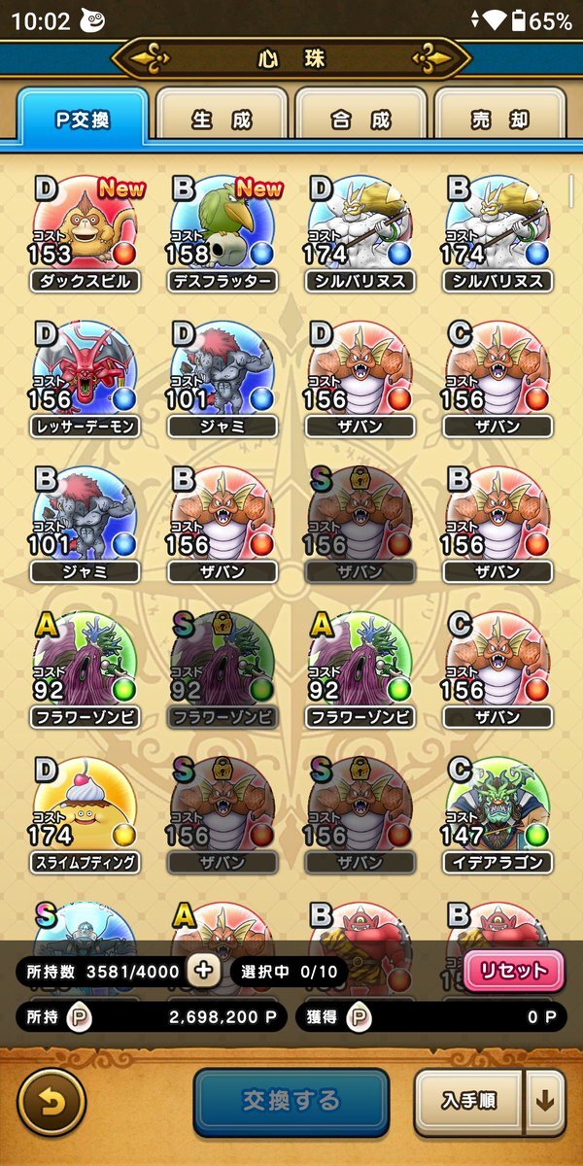Choose the レッサーデーモン orb icon
583x1166 pixels.
(86, 380)
